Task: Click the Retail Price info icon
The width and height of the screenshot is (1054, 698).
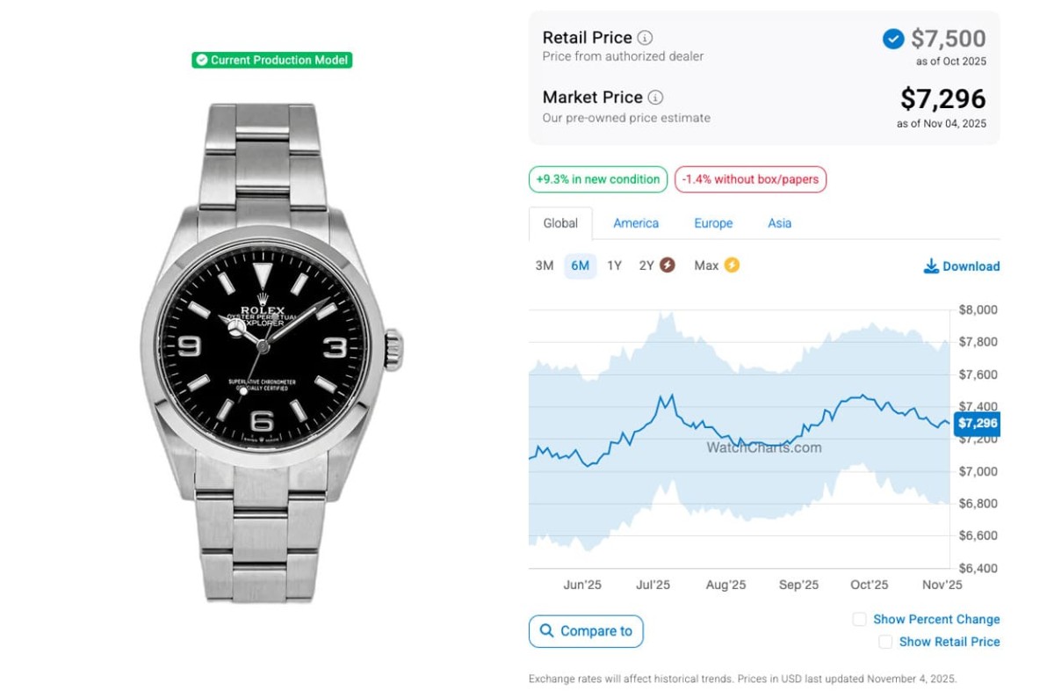Action: [645, 38]
